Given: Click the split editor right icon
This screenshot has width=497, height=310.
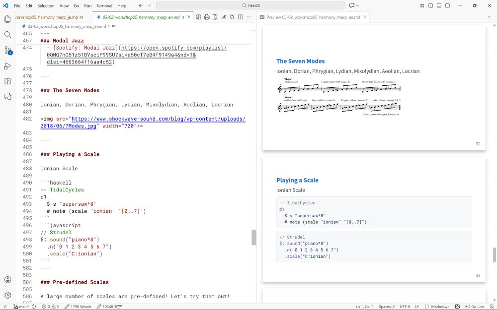Looking at the screenshot, I should (x=240, y=17).
